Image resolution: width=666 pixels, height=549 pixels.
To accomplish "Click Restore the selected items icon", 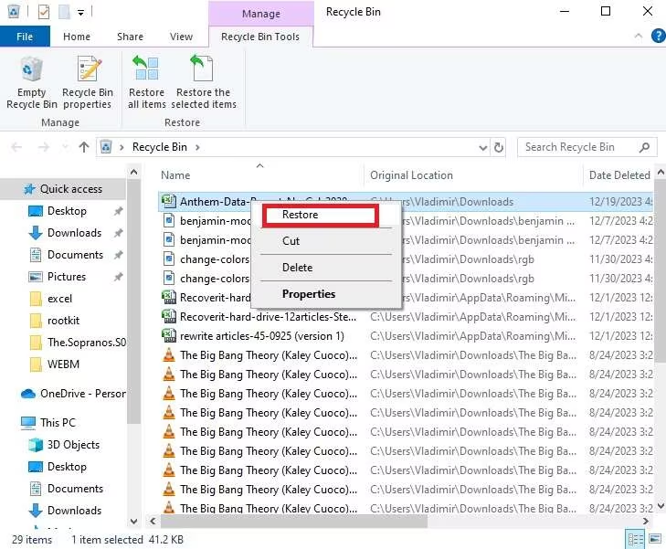I will coord(206,82).
